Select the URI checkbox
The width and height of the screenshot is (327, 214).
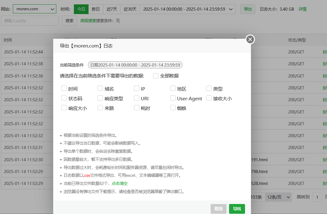[137, 98]
